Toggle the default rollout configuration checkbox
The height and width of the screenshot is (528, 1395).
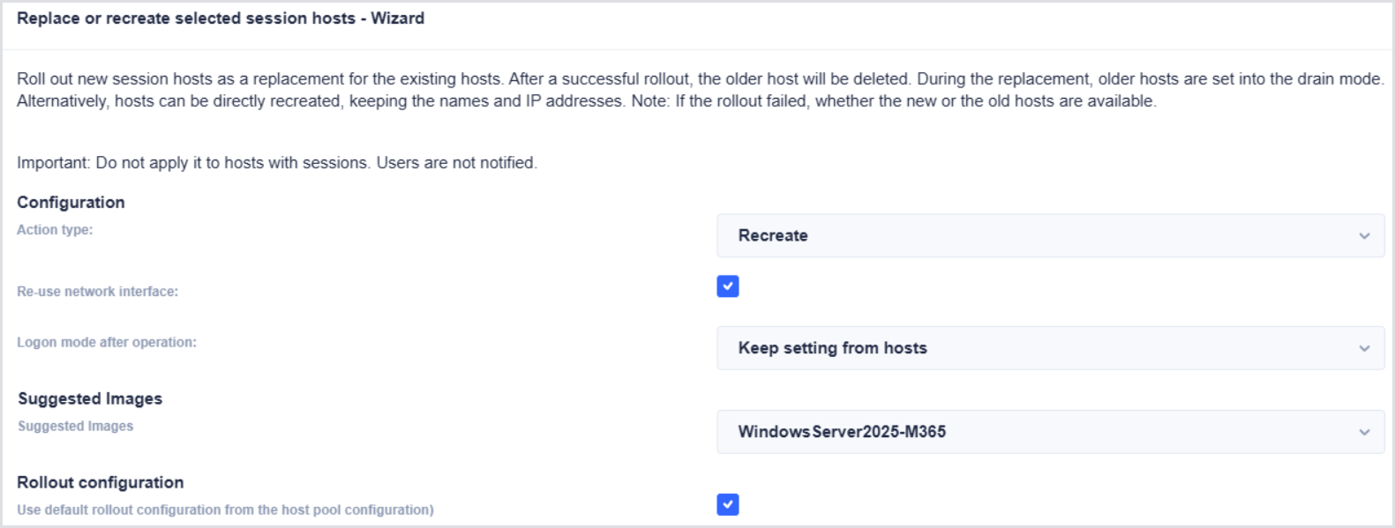pyautogui.click(x=728, y=504)
